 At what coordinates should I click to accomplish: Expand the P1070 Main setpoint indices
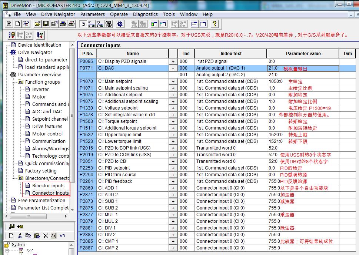[x=173, y=81]
